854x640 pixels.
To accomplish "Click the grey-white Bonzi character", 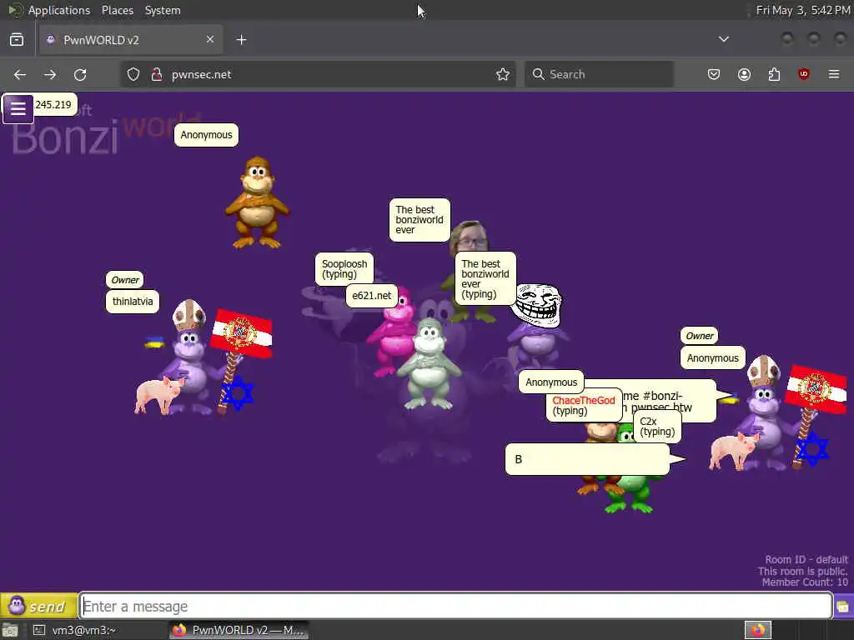I will 430,363.
